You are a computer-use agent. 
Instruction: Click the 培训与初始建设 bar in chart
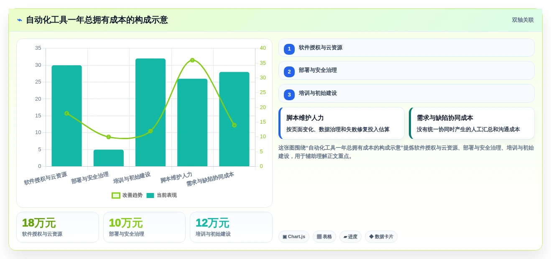[151, 112]
